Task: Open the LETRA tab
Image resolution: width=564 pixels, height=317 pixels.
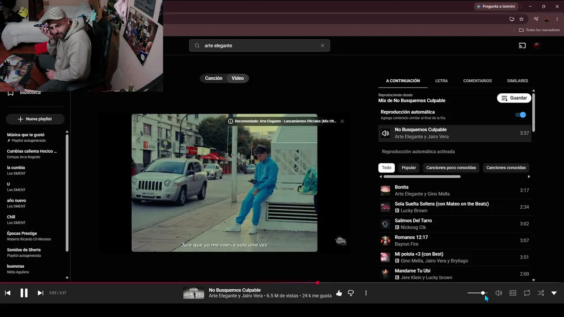Action: click(442, 81)
